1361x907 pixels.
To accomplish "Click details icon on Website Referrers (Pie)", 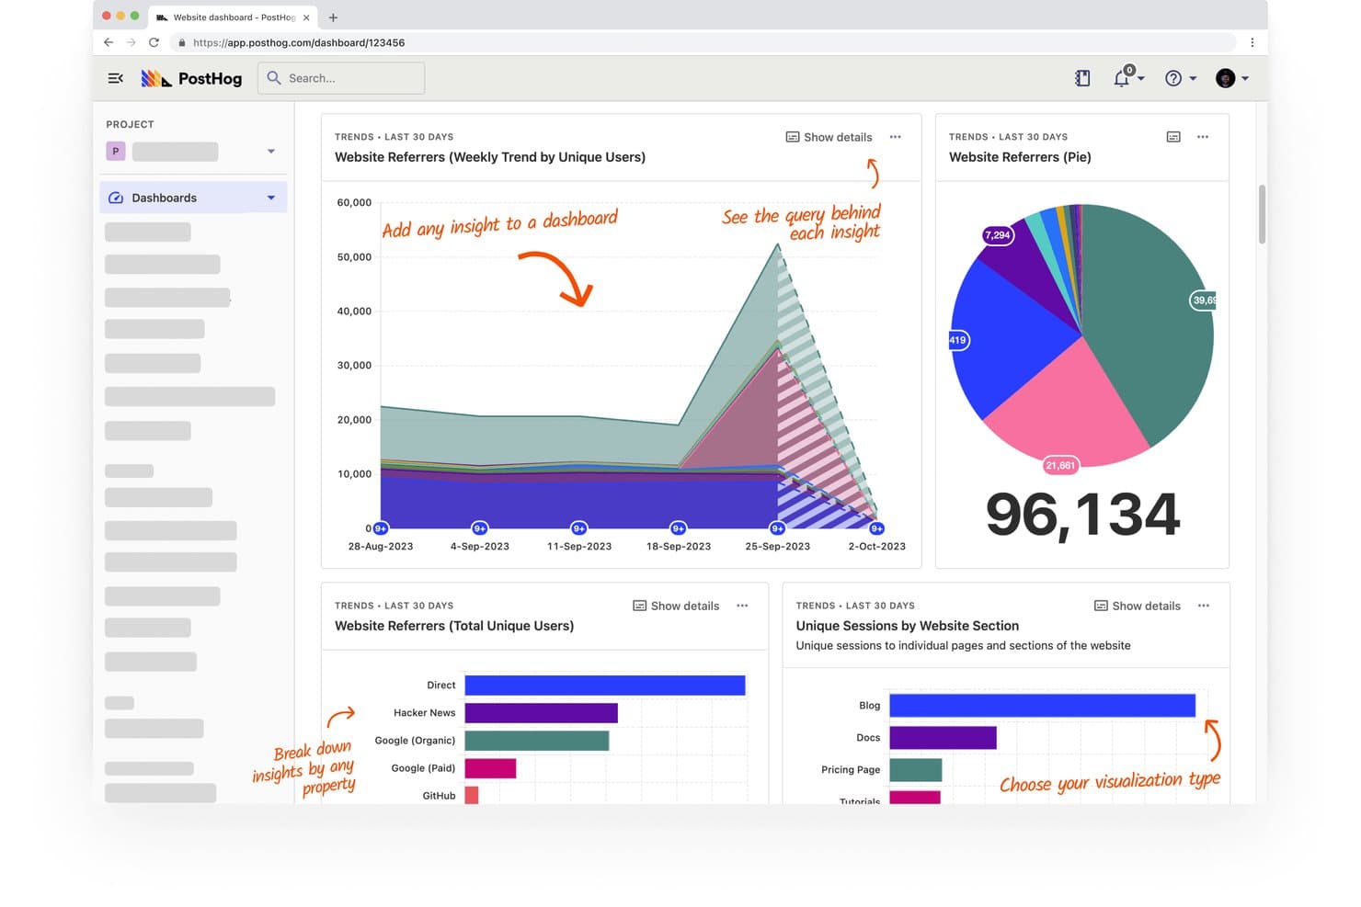I will click(1173, 137).
